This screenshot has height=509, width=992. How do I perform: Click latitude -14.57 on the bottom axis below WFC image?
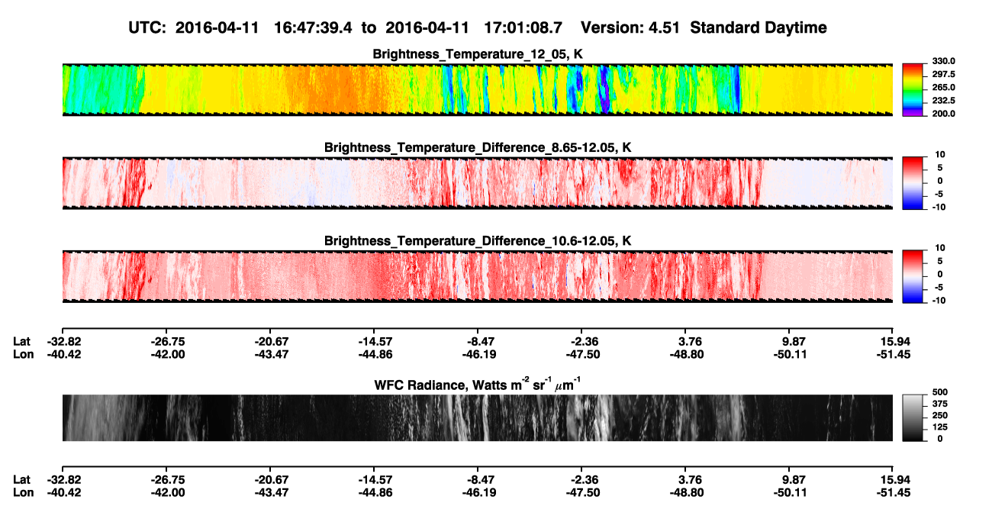374,480
